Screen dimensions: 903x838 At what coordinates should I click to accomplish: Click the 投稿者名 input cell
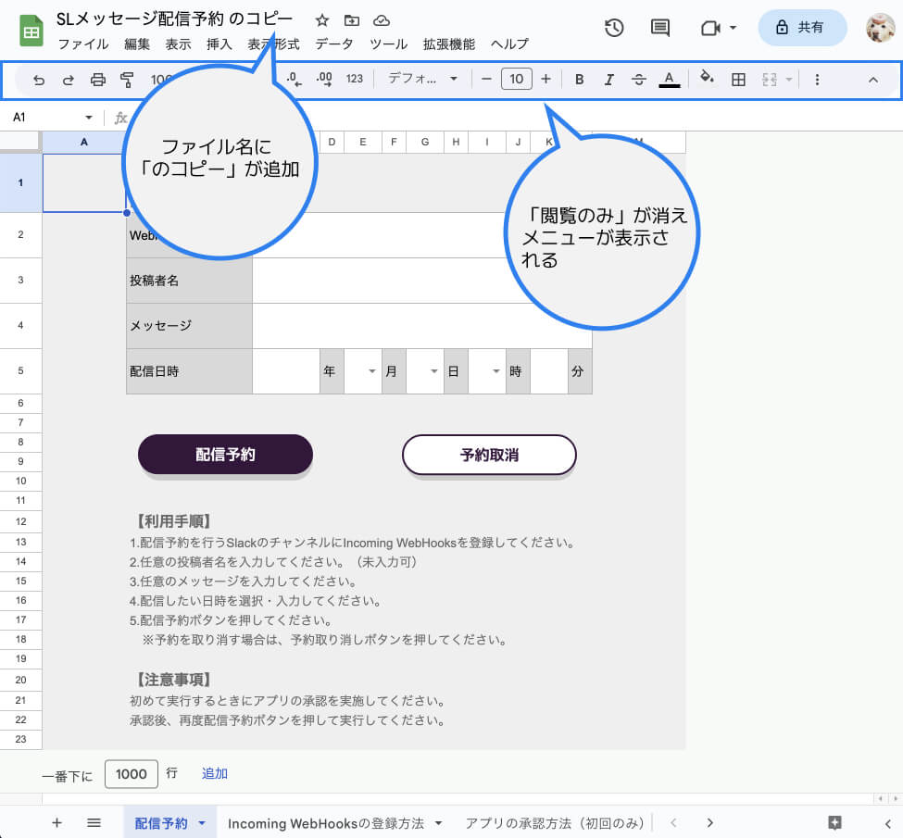(422, 281)
